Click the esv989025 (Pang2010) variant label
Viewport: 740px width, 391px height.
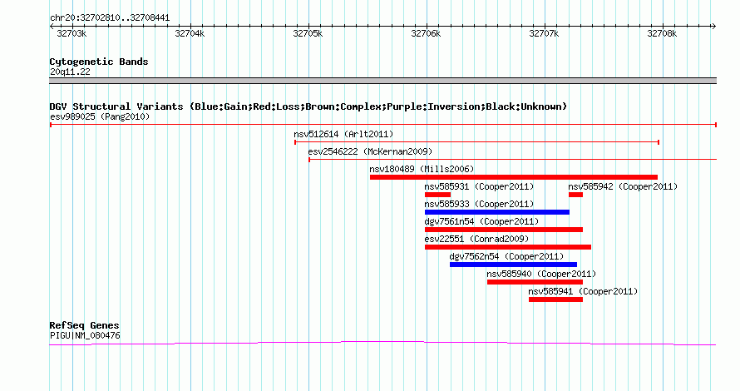tap(100, 116)
